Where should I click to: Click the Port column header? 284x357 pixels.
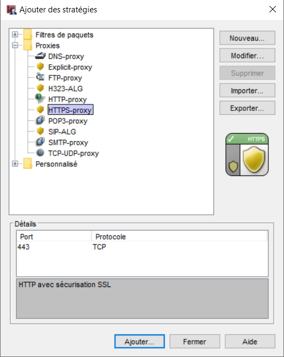click(x=54, y=236)
